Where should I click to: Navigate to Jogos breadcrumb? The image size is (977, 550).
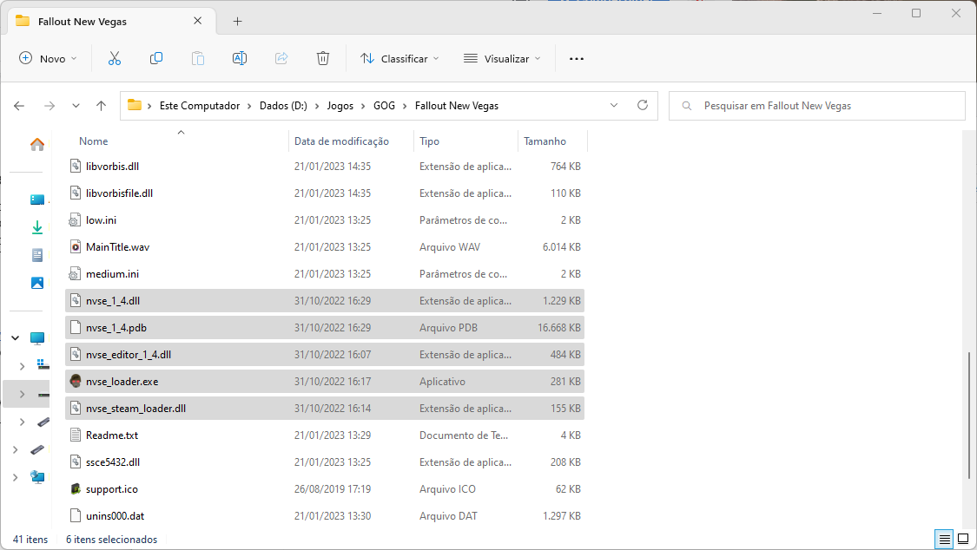coord(340,106)
